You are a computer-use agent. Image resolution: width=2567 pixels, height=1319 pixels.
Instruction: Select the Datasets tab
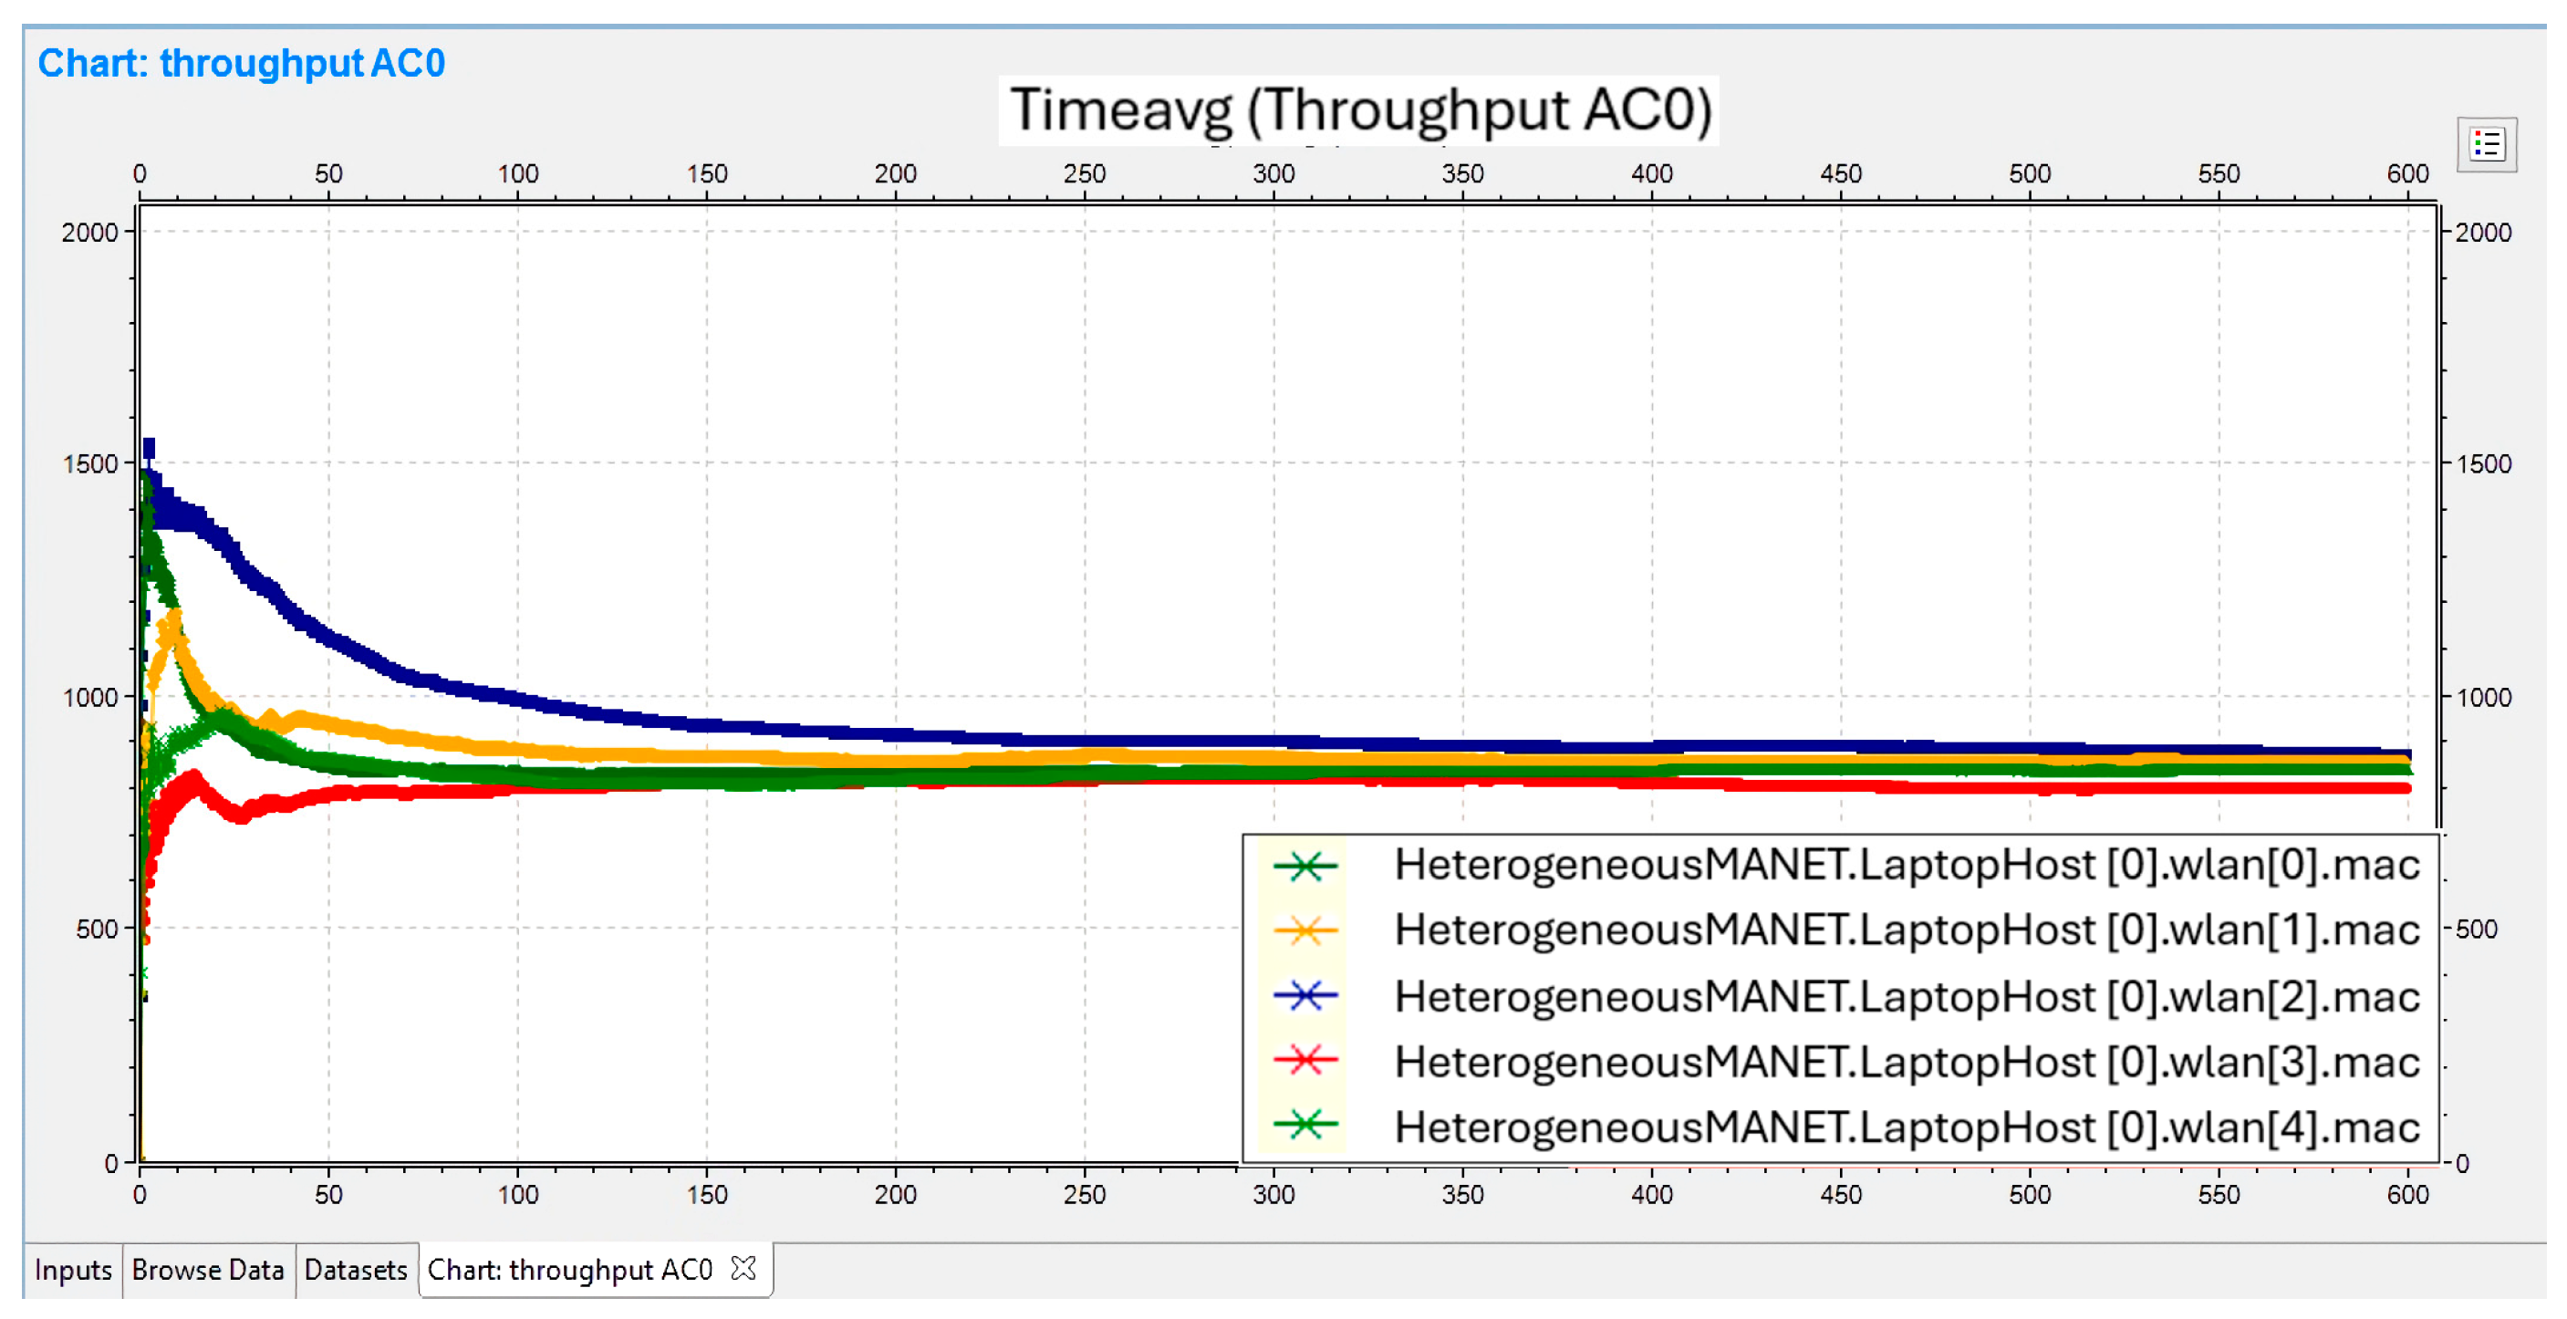[356, 1269]
